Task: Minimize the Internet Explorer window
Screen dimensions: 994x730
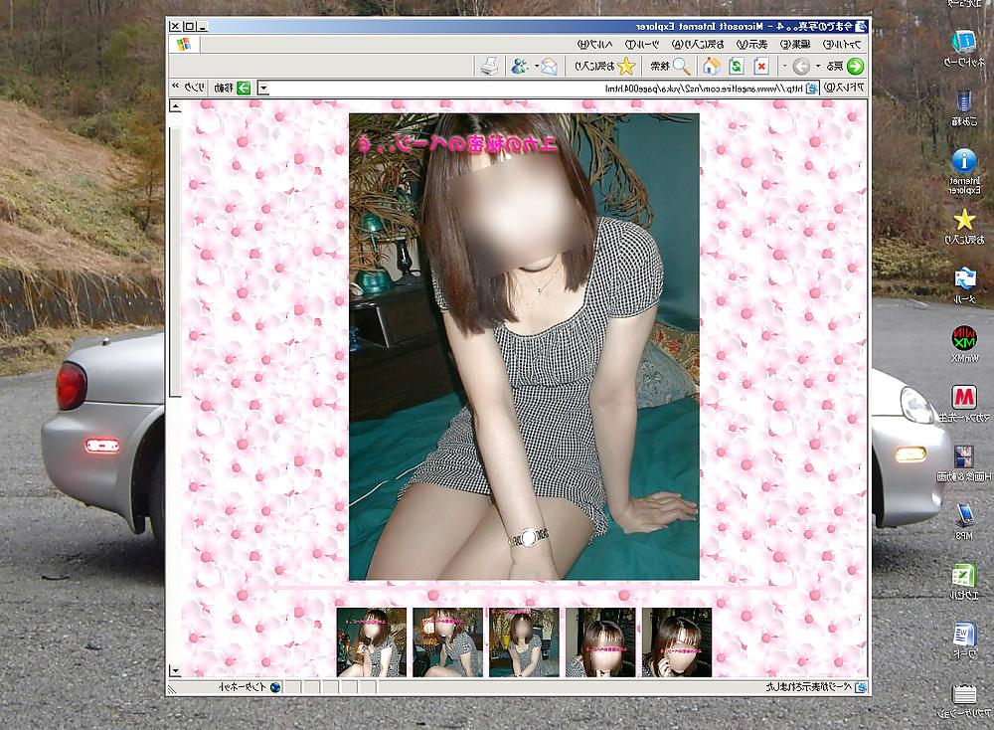Action: pyautogui.click(x=202, y=26)
